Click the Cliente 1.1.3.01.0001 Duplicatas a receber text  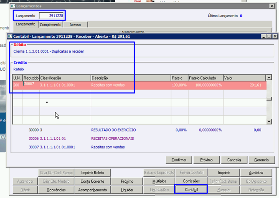49,51
